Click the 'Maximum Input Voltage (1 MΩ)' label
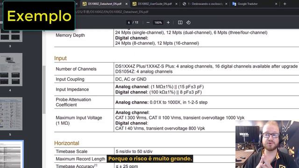This screenshot has width=299, height=168. click(79, 120)
